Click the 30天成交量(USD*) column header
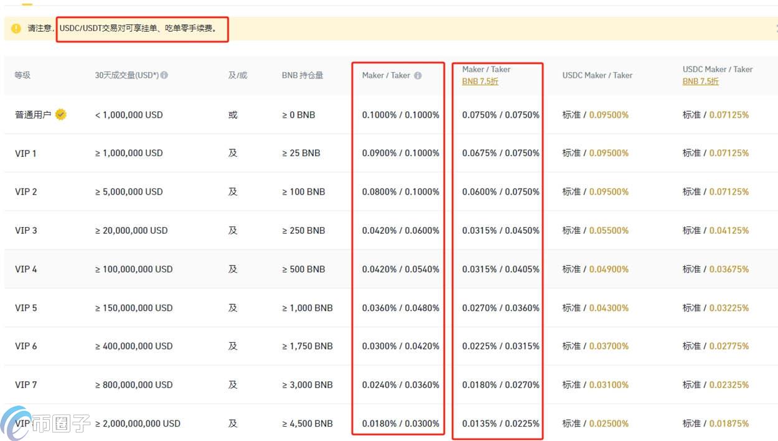The image size is (778, 441). pos(126,75)
